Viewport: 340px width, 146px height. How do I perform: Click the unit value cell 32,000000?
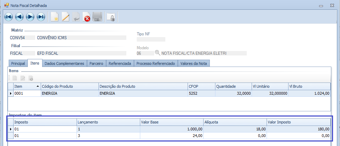coord(270,93)
